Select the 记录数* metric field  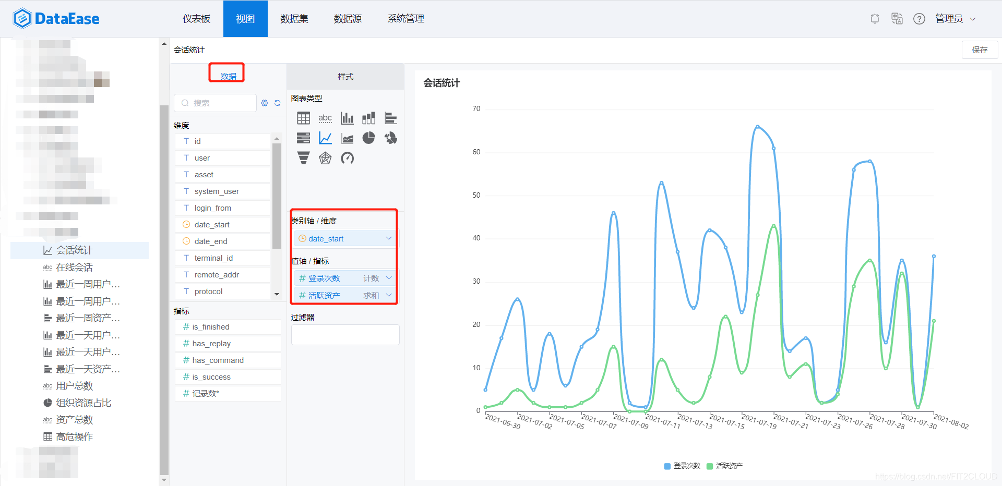[228, 394]
